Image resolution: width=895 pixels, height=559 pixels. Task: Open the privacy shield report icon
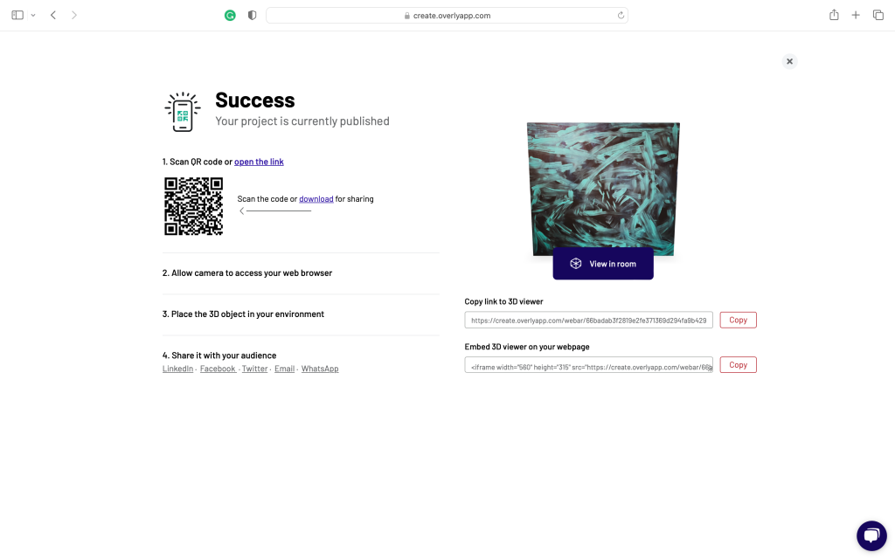click(x=251, y=15)
